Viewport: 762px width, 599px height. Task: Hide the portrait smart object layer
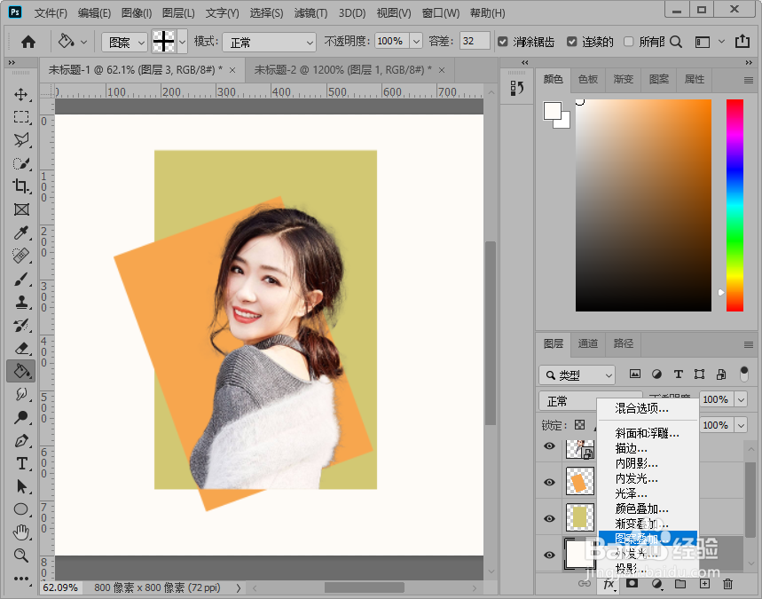[x=550, y=446]
